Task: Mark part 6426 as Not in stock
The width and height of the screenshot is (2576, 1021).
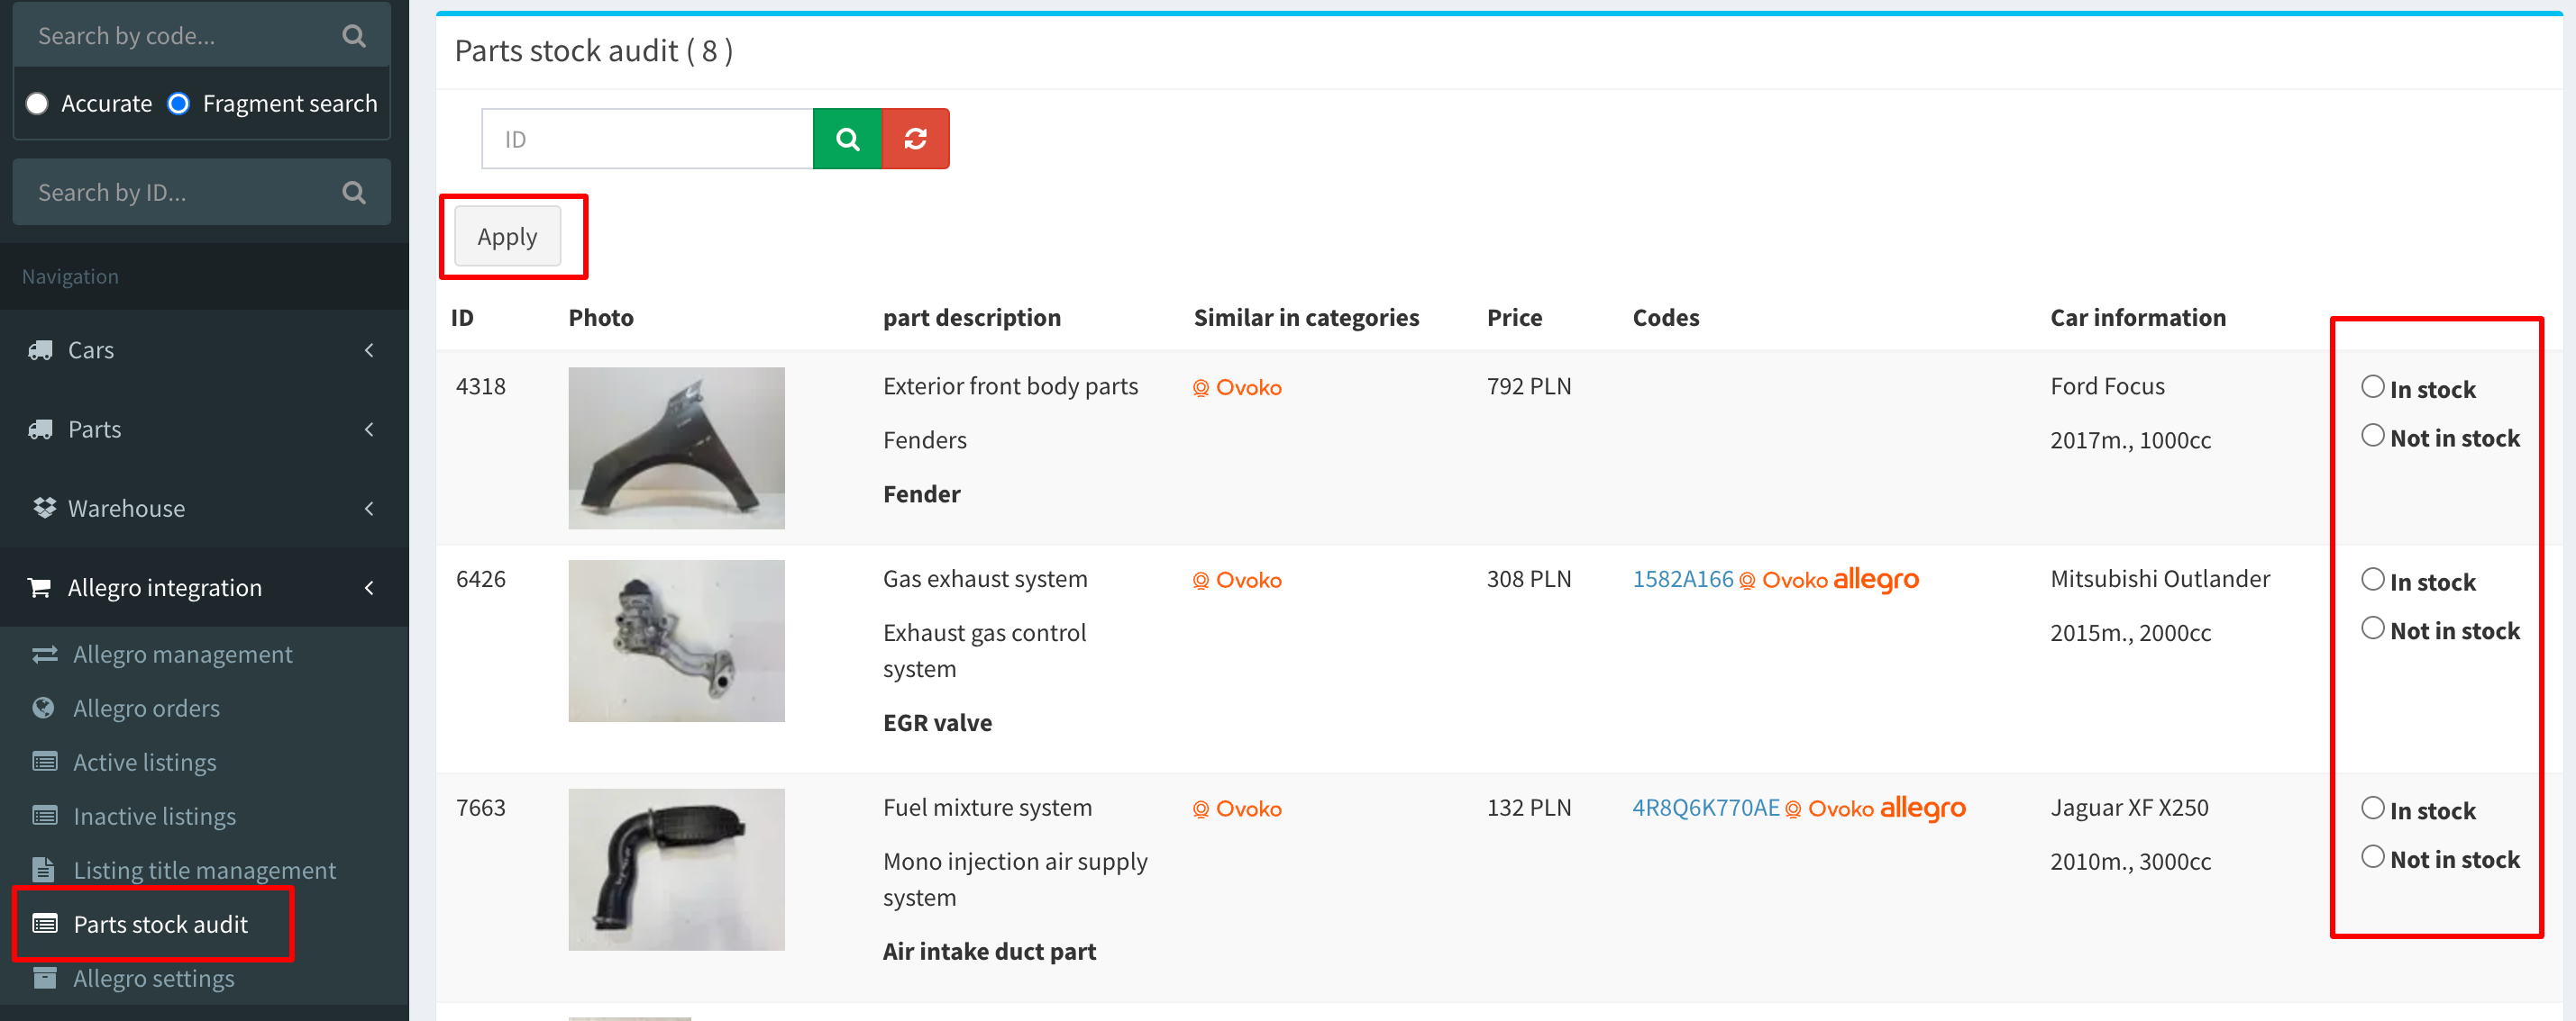Action: (2372, 628)
